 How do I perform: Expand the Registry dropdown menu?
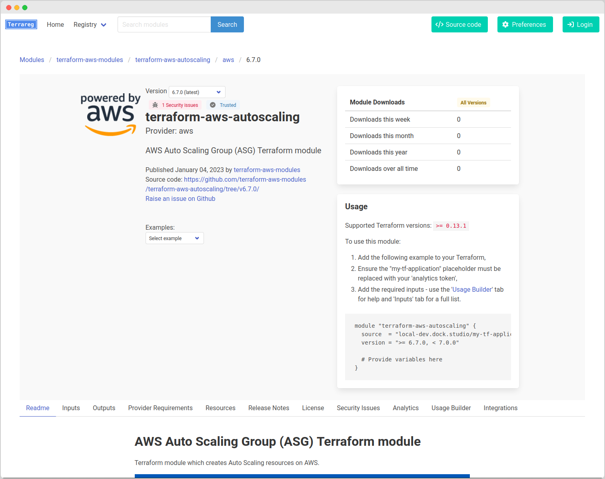pos(90,24)
